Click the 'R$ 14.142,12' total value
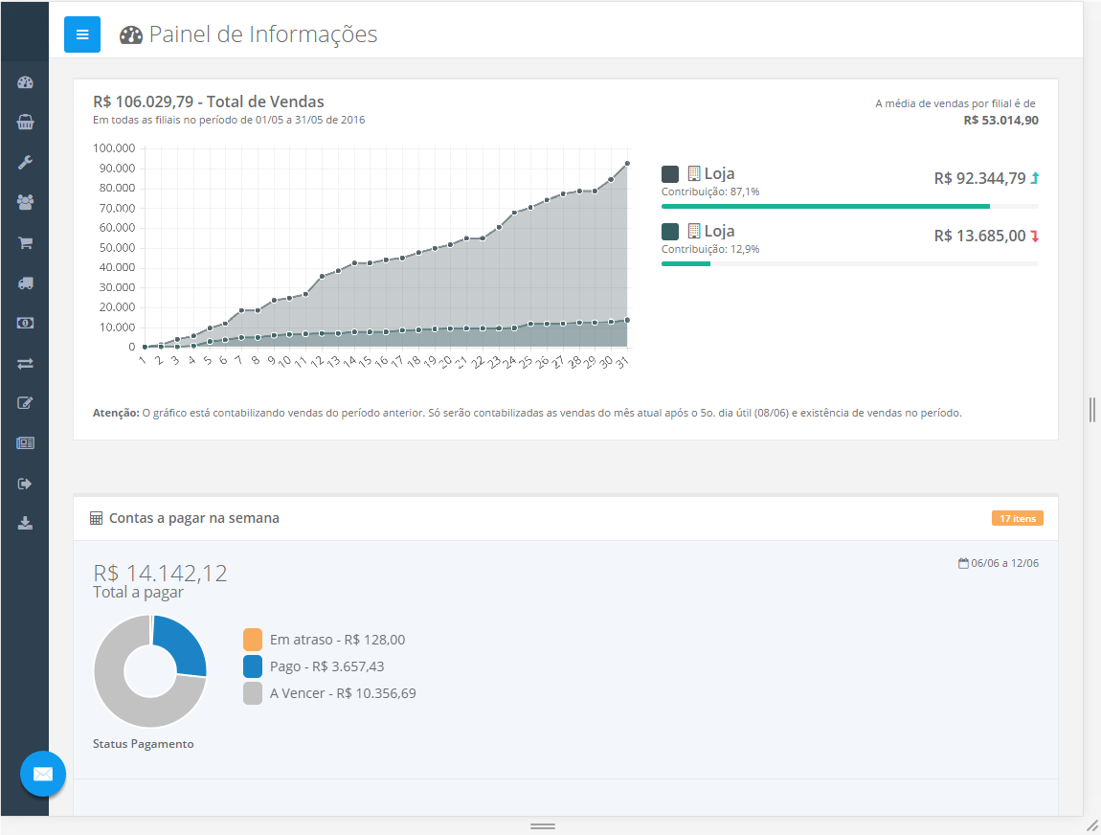1101x835 pixels. click(x=160, y=573)
